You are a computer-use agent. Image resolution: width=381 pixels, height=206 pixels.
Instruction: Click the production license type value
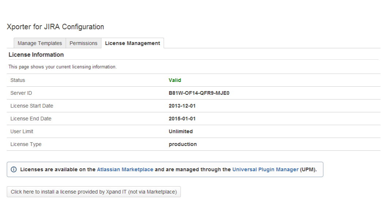tap(182, 144)
